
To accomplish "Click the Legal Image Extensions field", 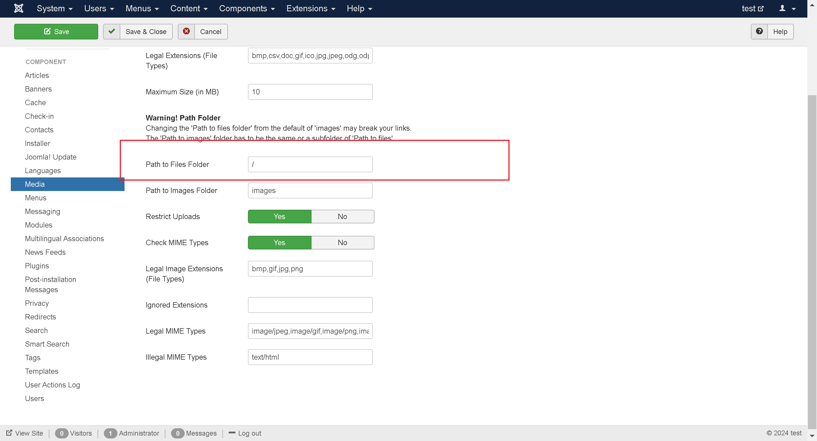I will [x=310, y=268].
